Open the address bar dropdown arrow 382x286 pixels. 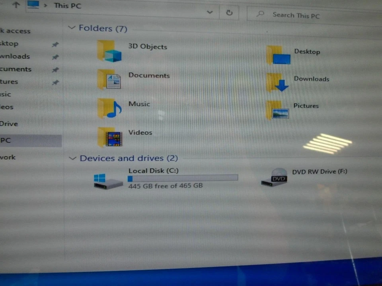click(x=210, y=12)
